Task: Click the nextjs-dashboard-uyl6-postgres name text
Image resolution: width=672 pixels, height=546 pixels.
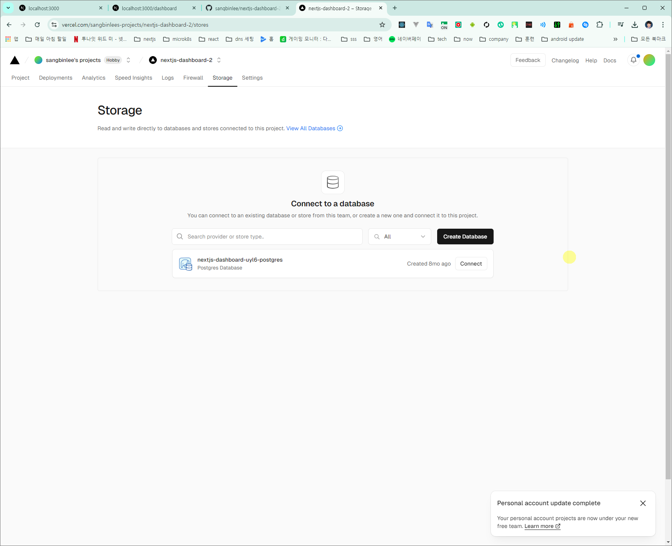Action: (240, 260)
